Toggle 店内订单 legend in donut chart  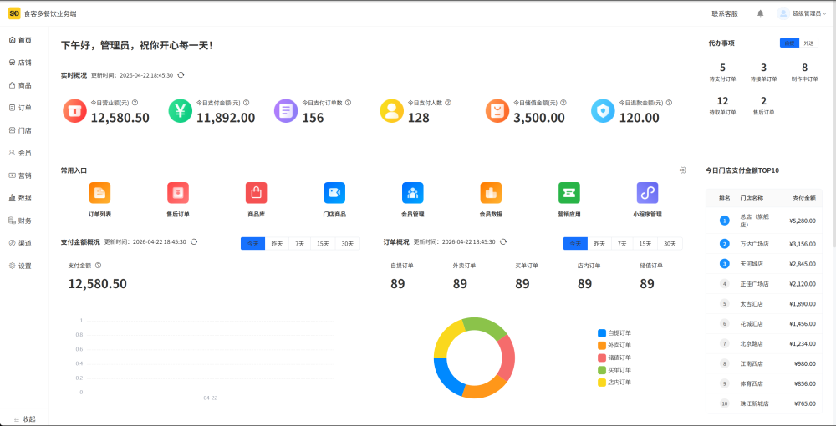(x=614, y=383)
